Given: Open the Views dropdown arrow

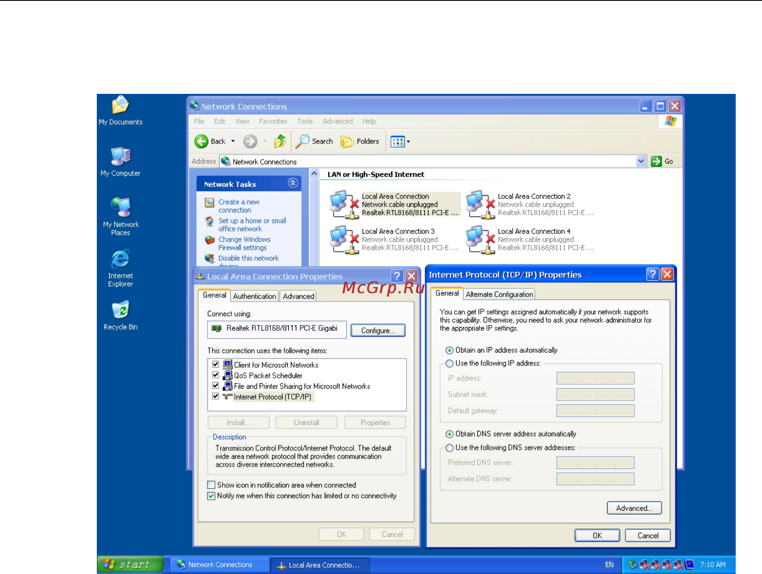Looking at the screenshot, I should (408, 142).
